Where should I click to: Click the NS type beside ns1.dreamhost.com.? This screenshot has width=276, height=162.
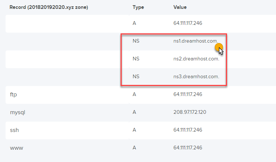(x=136, y=41)
